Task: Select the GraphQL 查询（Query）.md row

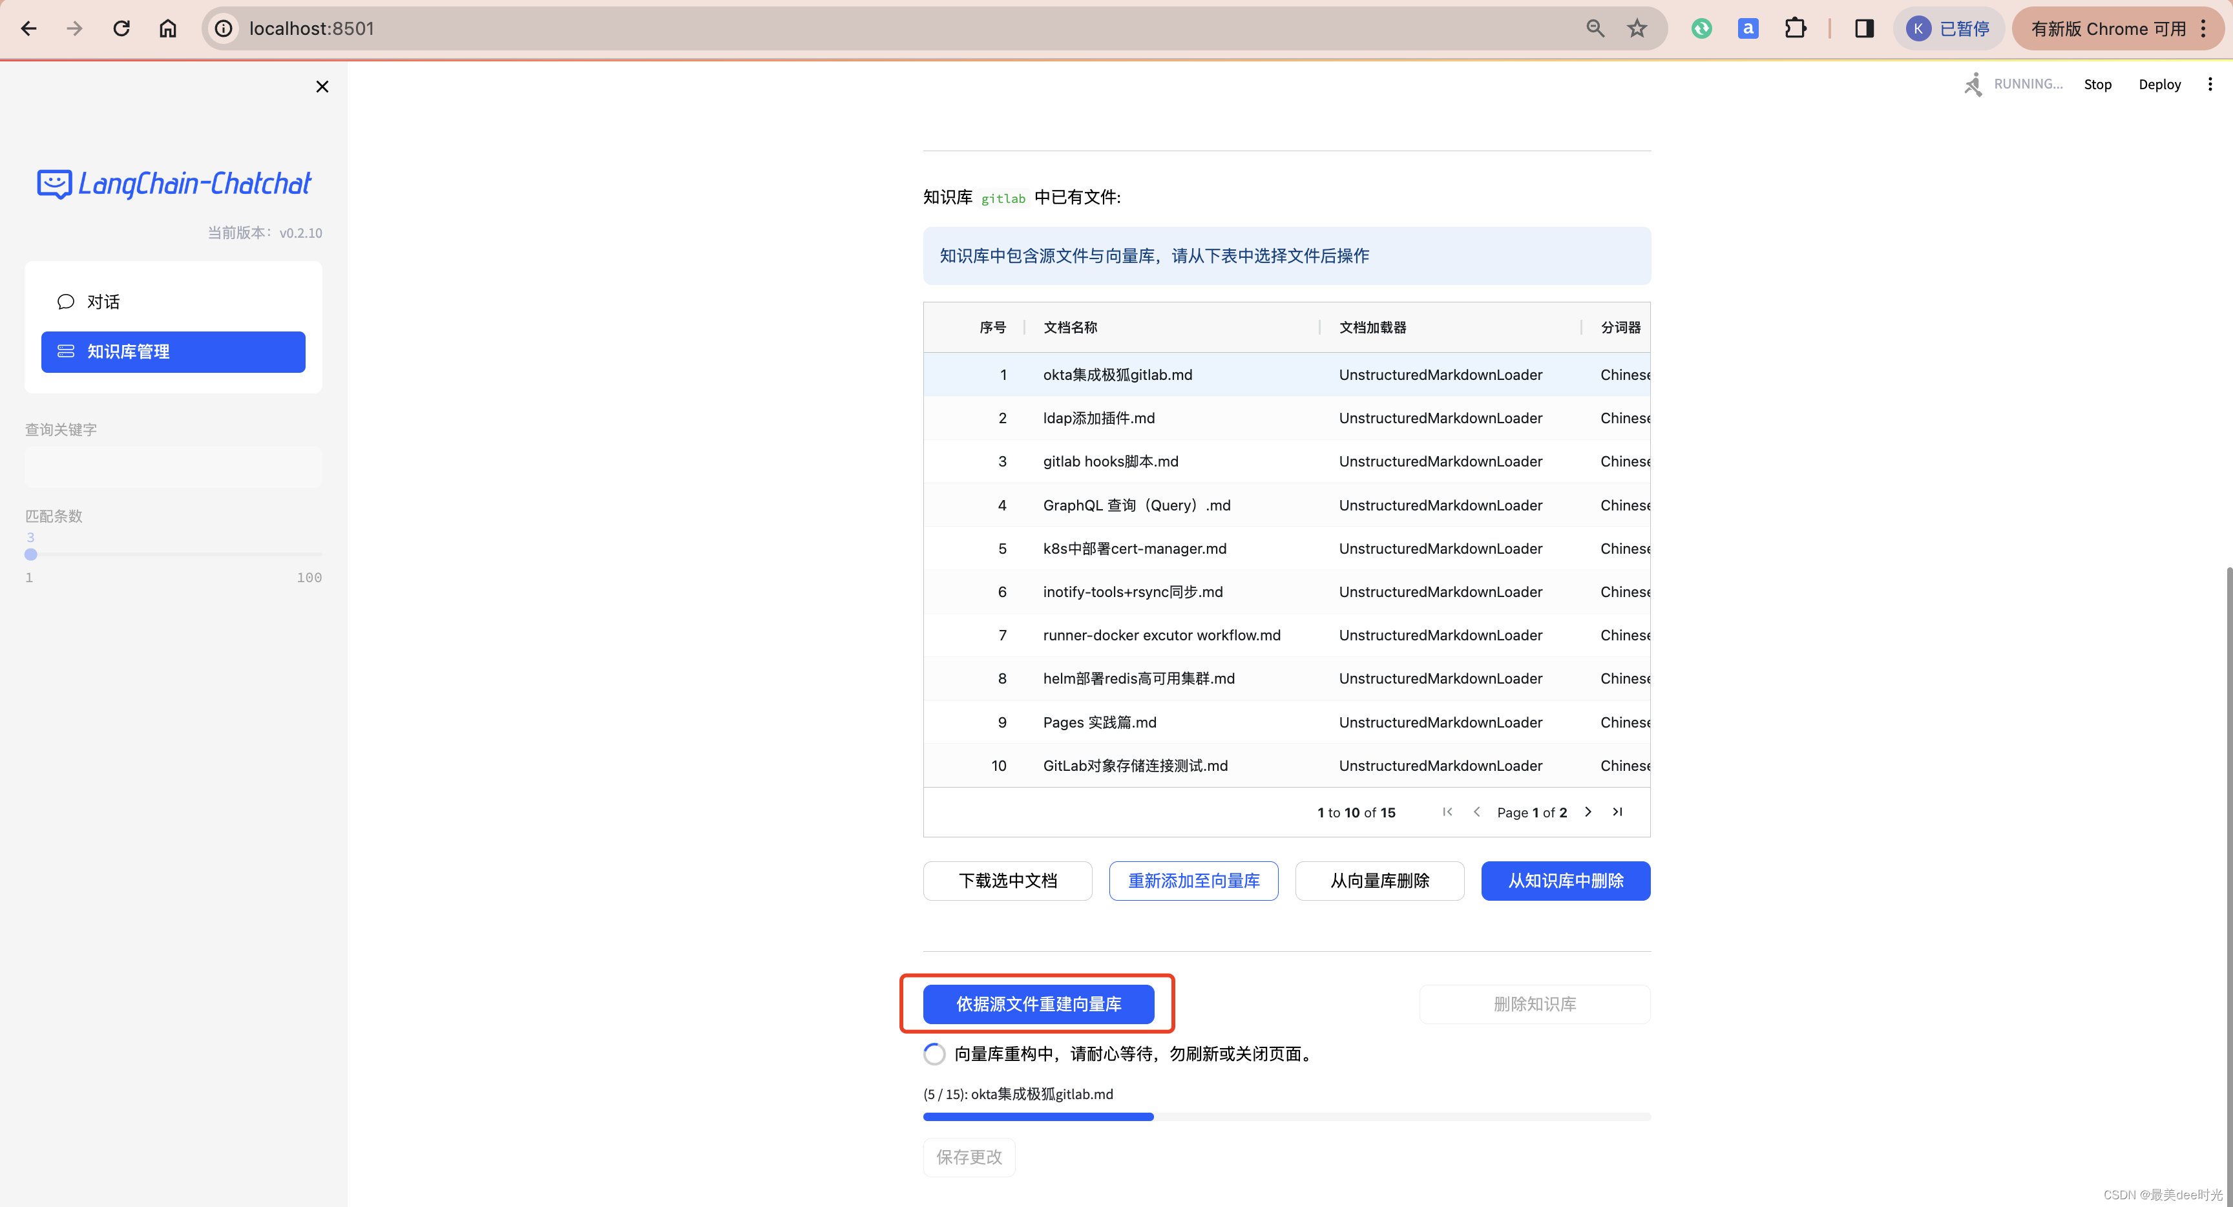Action: click(1286, 505)
